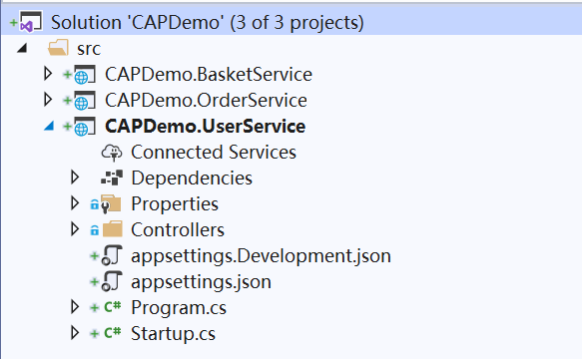Select appsettings.Development.json file name
The image size is (582, 359).
coord(261,256)
